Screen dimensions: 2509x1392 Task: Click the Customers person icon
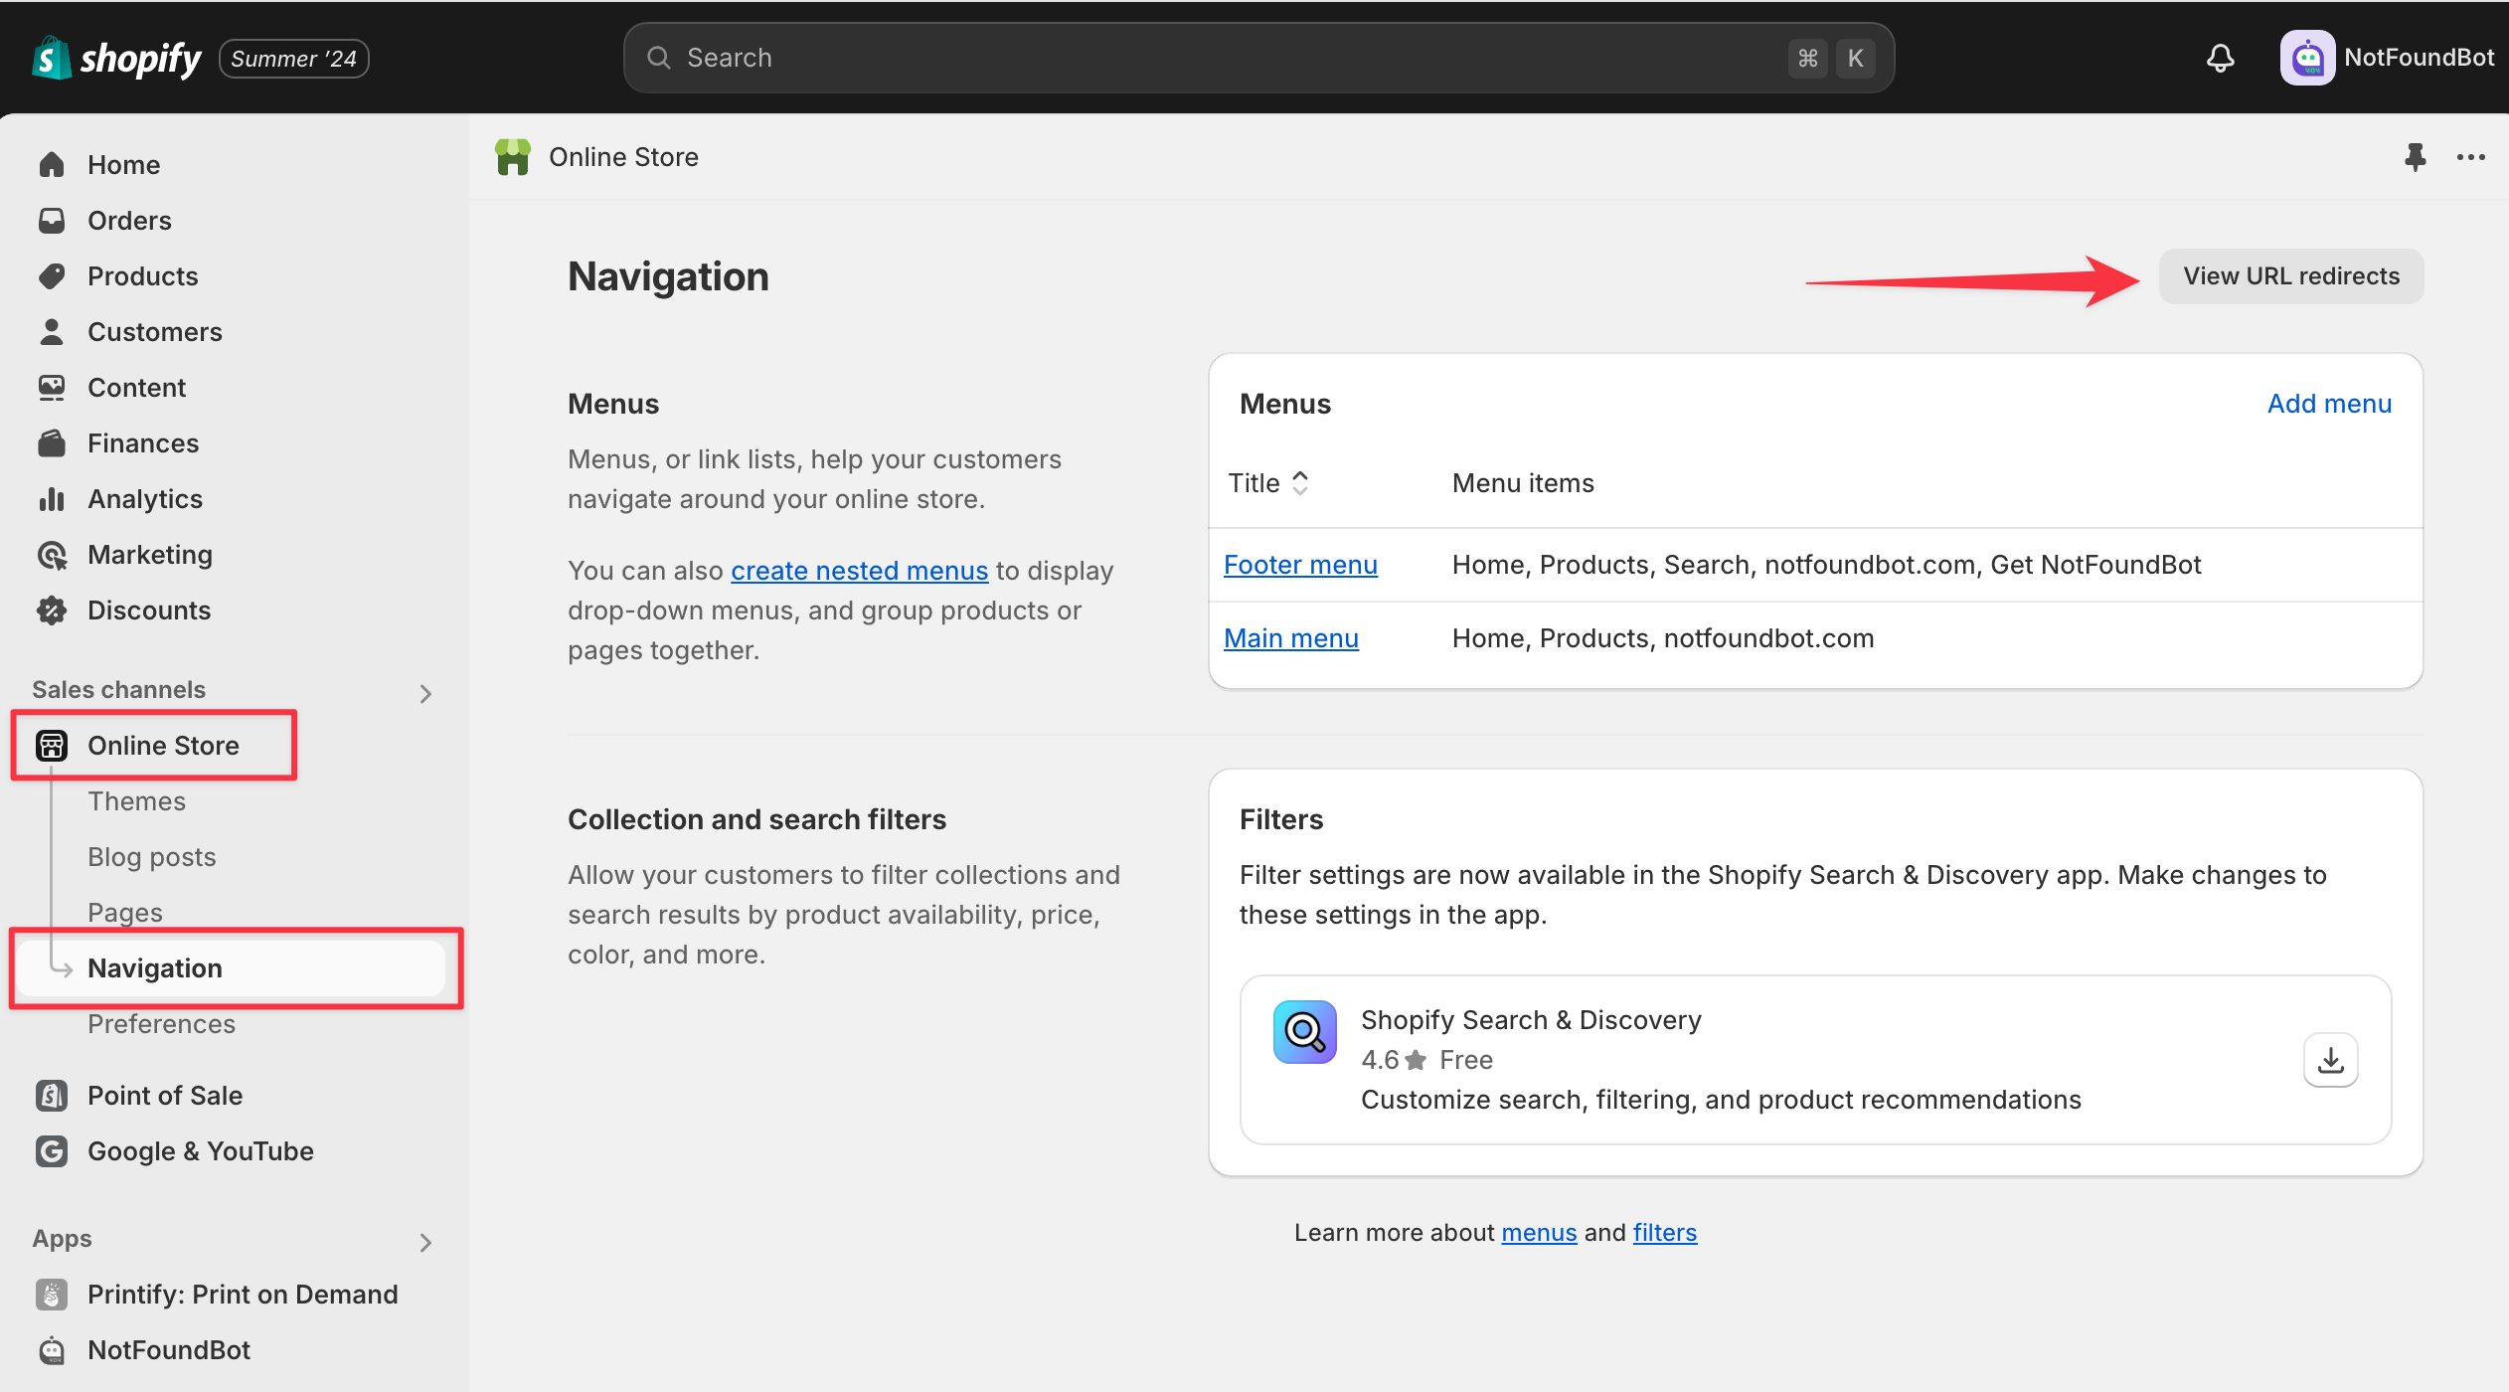point(52,331)
